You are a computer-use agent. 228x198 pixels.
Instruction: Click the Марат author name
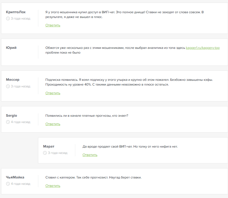click(49, 147)
